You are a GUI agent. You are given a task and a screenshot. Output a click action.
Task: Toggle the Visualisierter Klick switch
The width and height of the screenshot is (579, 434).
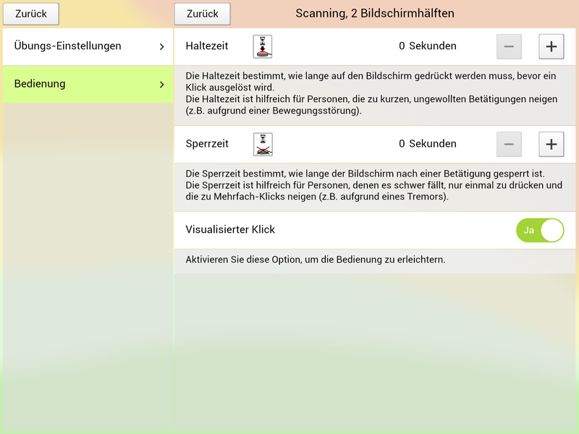click(x=539, y=230)
